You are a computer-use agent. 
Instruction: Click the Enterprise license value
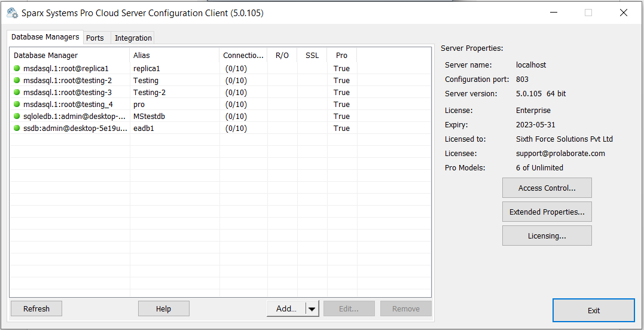click(533, 111)
